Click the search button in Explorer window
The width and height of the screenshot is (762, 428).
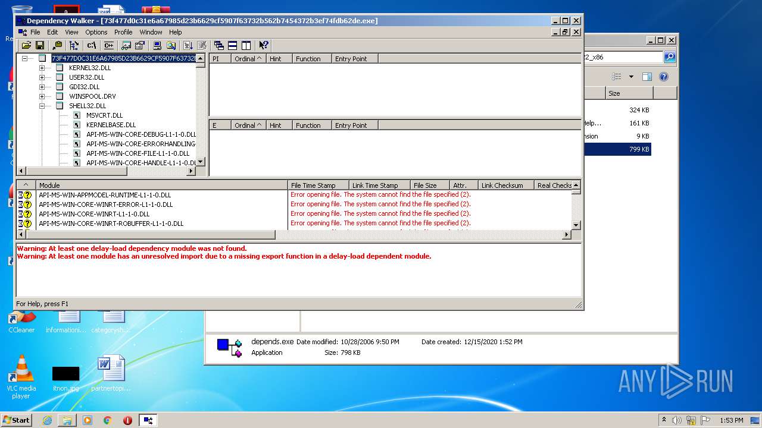point(670,57)
